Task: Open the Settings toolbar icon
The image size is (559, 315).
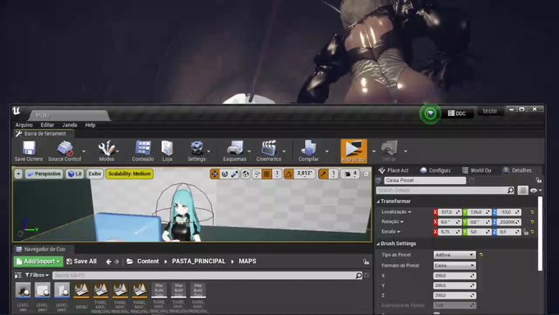Action: 196,151
